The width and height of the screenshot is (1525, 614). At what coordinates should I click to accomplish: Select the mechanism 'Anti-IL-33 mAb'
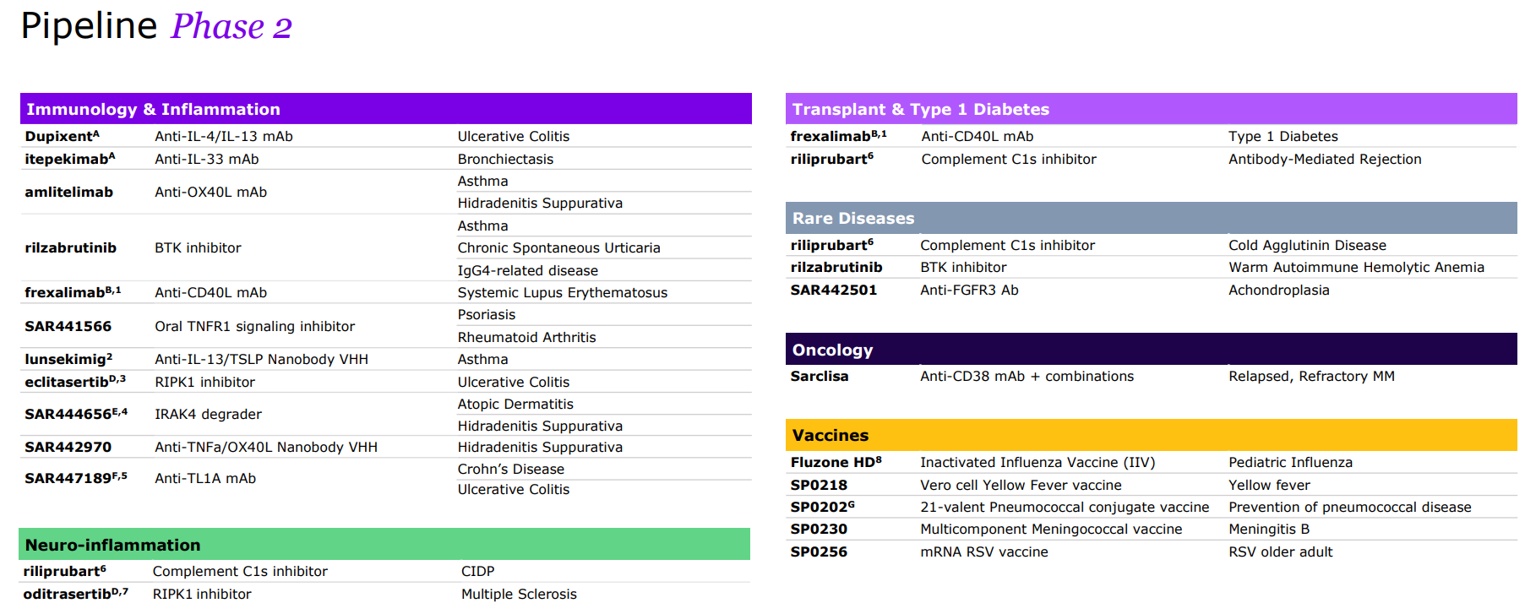click(x=207, y=159)
